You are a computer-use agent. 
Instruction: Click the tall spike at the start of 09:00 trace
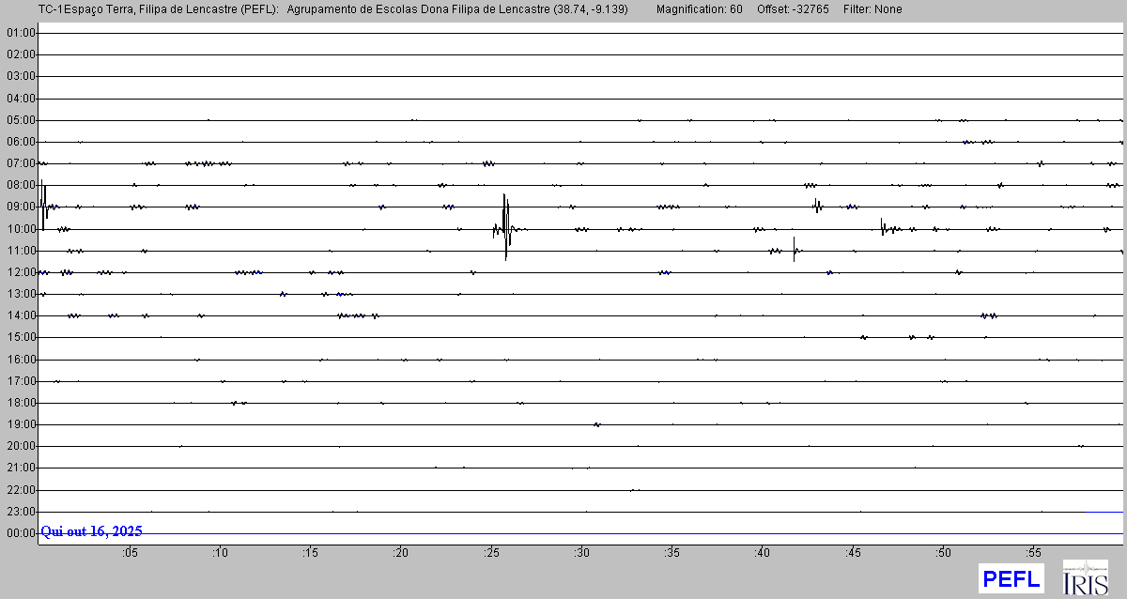click(x=42, y=197)
